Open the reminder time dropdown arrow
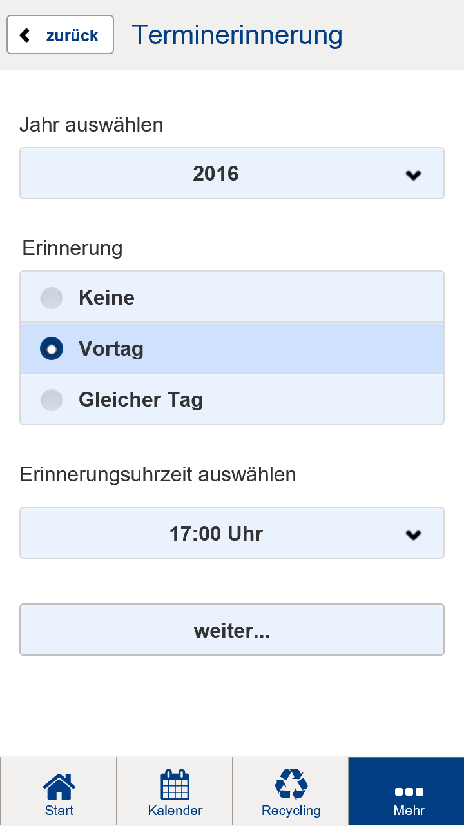Image resolution: width=464 pixels, height=826 pixels. (413, 534)
